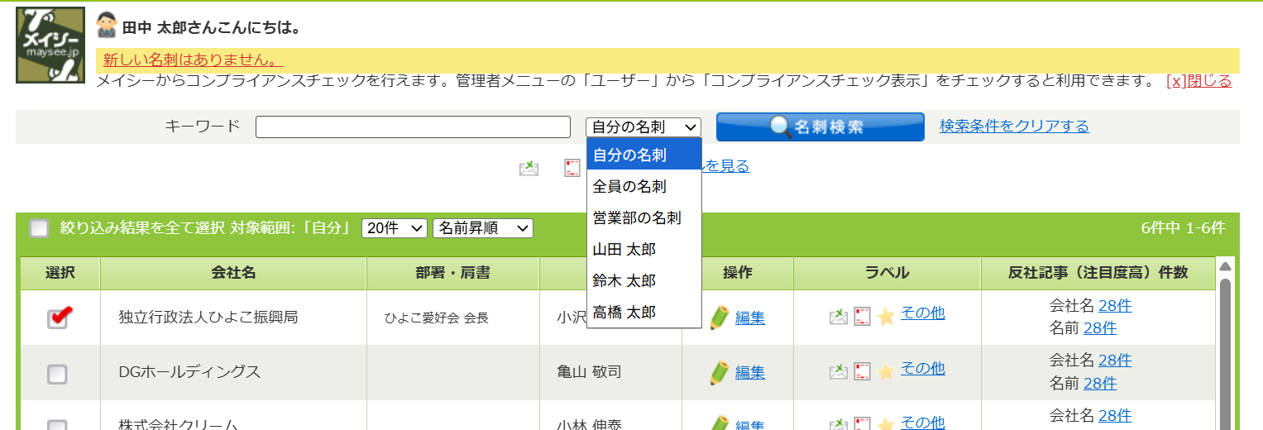The width and height of the screenshot is (1263, 430).
Task: Click 編集 link in DGホールディングス row
Action: coord(750,372)
